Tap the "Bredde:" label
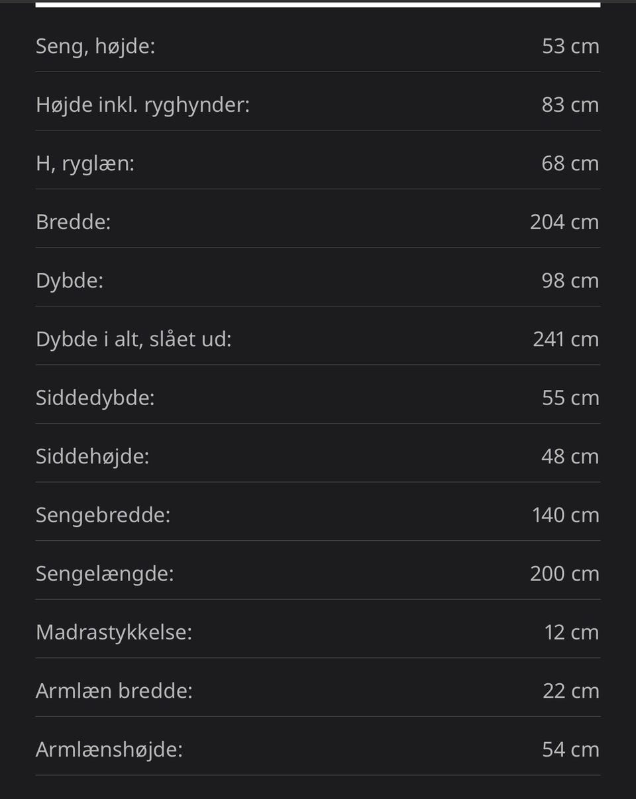The width and height of the screenshot is (636, 799). (73, 222)
